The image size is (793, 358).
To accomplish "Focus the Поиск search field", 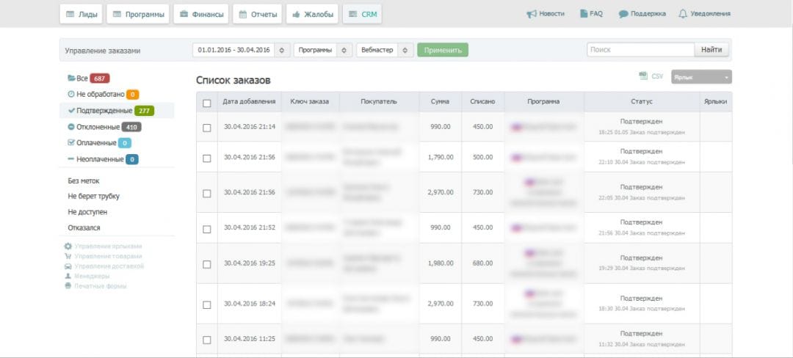I will point(640,49).
